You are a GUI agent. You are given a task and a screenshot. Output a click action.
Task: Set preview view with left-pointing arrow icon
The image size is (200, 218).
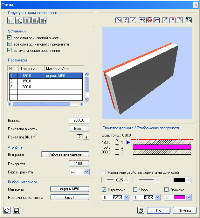click(156, 20)
